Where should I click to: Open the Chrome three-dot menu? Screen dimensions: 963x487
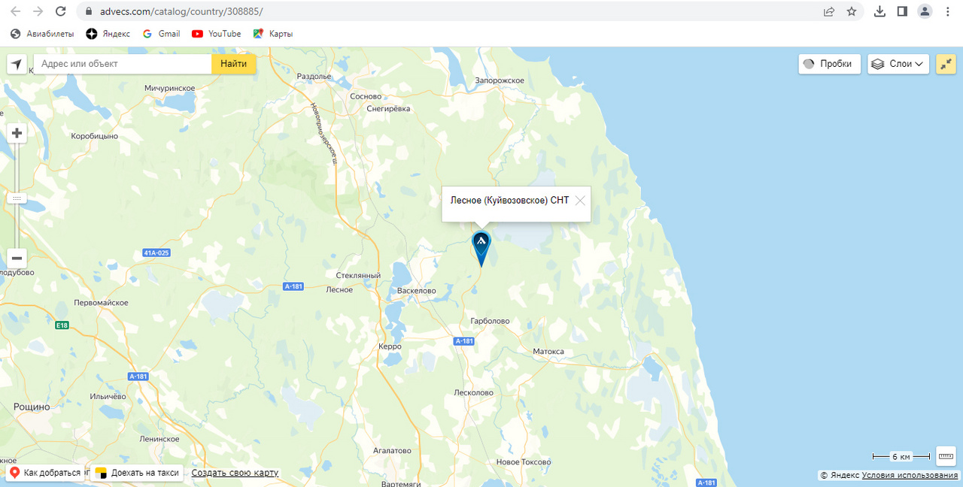pos(947,11)
